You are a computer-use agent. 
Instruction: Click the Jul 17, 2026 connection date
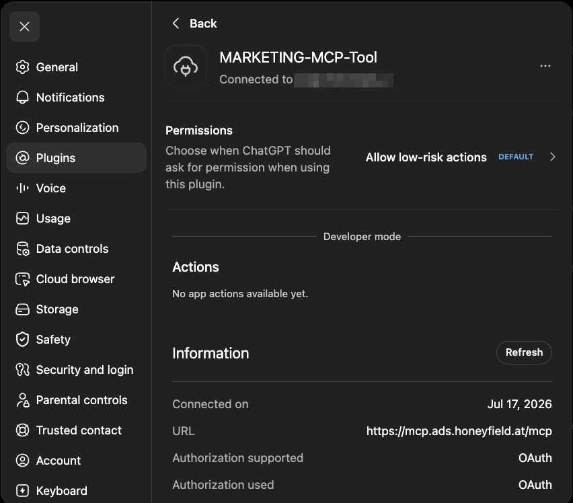(x=519, y=404)
